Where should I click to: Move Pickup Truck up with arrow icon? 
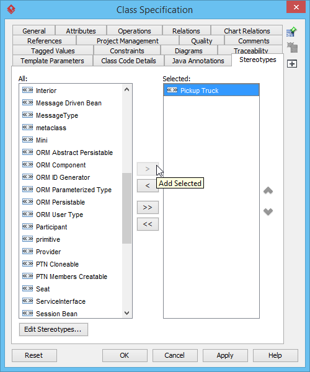coord(268,190)
